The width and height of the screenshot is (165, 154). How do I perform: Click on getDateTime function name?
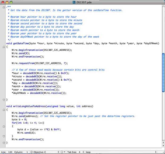pyautogui.click(x=21, y=43)
